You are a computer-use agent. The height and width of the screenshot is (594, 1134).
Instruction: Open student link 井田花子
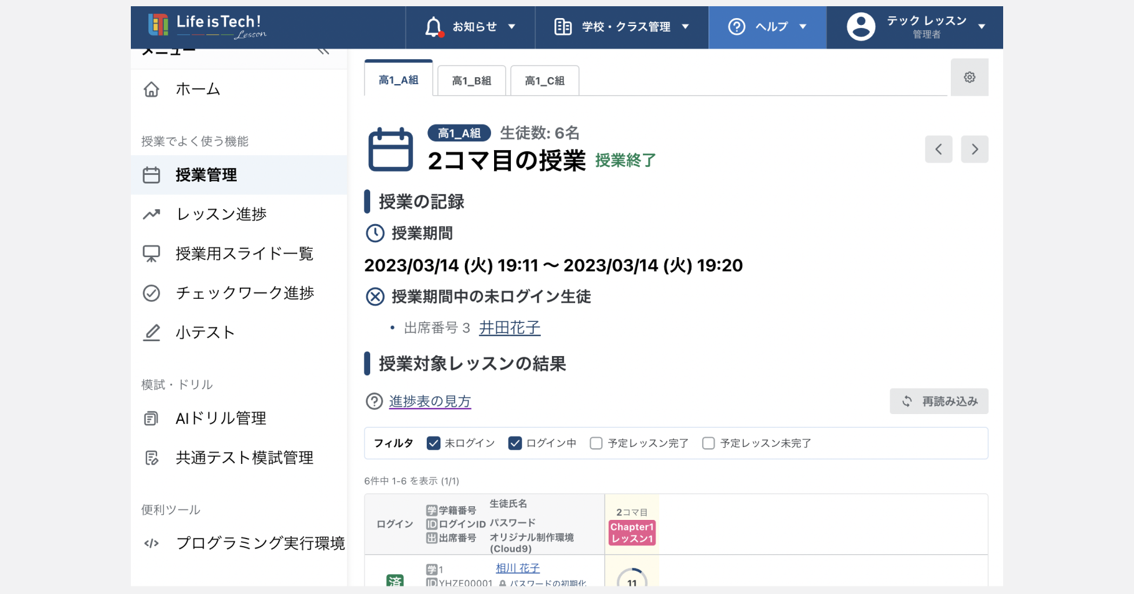[510, 328]
